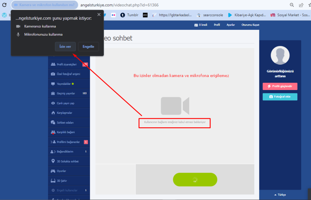The width and height of the screenshot is (311, 200).
Task: Click the 3D Sokakta sohbet pin icon
Action: (x=53, y=161)
